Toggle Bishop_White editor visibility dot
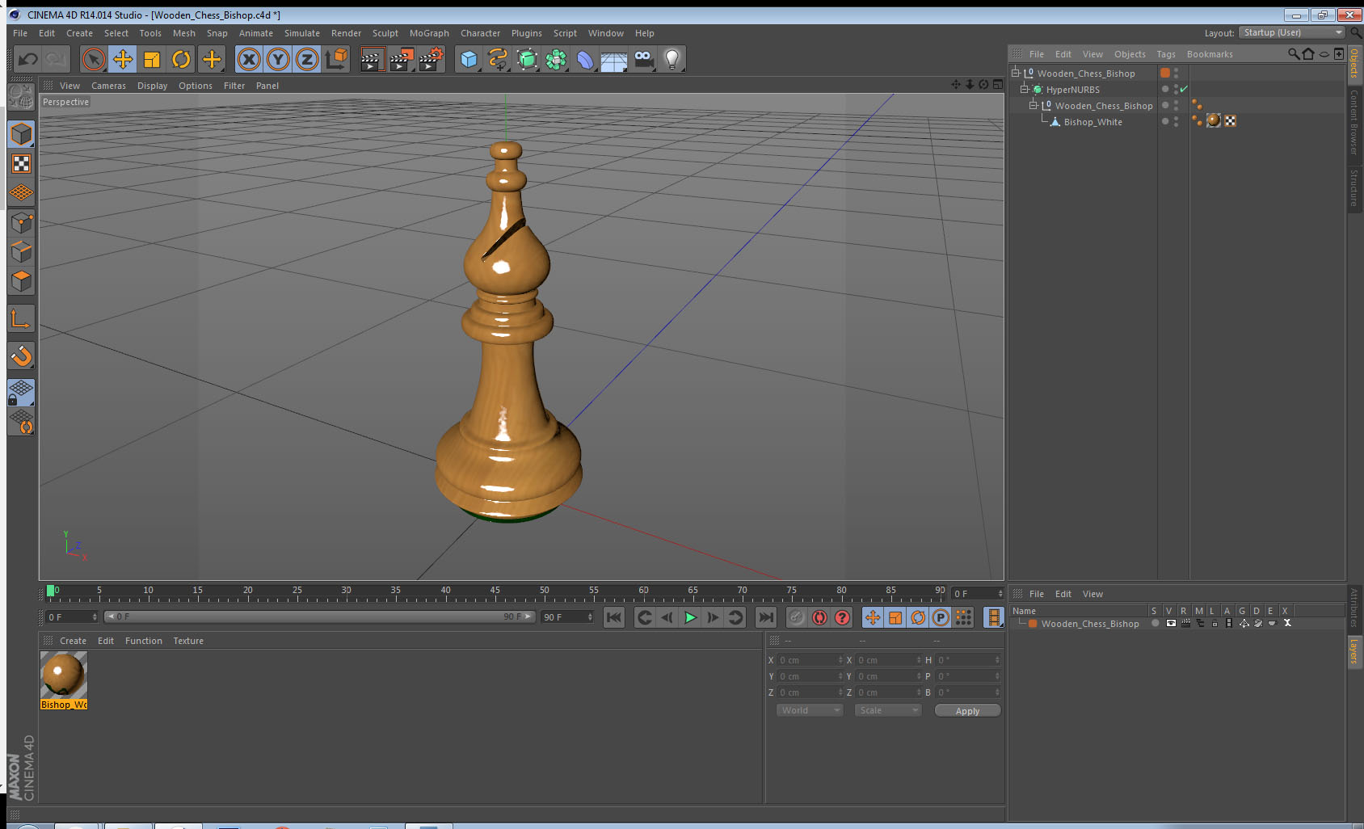Image resolution: width=1364 pixels, height=829 pixels. (x=1176, y=118)
